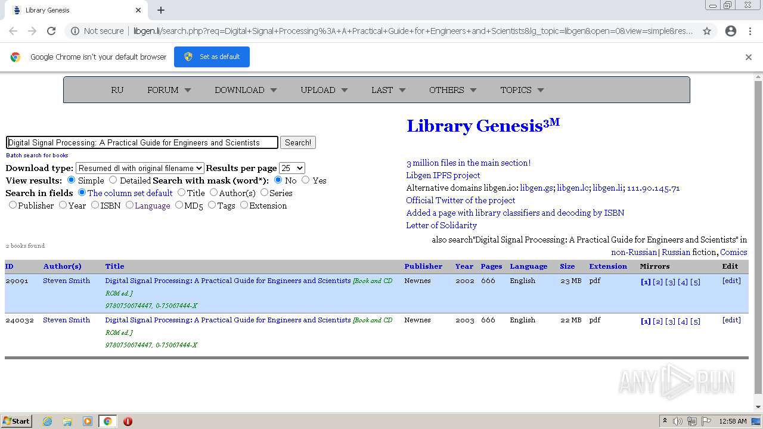763x429 pixels.
Task: Expand the LAST menu
Action: coord(388,90)
